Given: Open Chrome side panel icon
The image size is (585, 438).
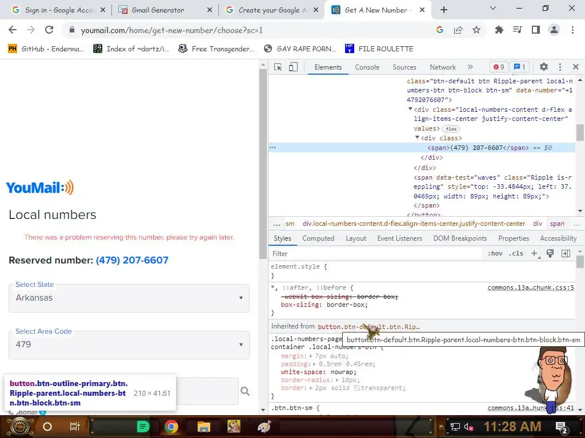Looking at the screenshot, I should pyautogui.click(x=536, y=30).
